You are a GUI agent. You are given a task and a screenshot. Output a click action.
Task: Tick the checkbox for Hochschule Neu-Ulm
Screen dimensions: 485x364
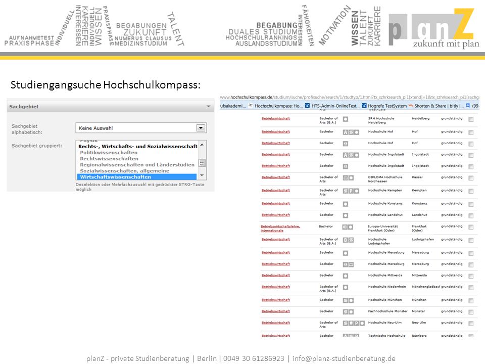pos(471,324)
